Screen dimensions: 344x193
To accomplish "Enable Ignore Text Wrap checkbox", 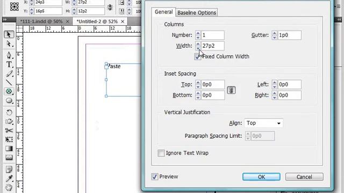I will click(x=161, y=153).
